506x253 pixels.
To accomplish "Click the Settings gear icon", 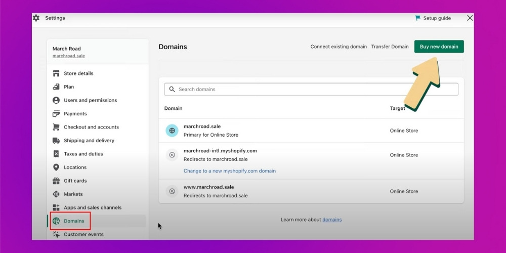I will (x=36, y=18).
